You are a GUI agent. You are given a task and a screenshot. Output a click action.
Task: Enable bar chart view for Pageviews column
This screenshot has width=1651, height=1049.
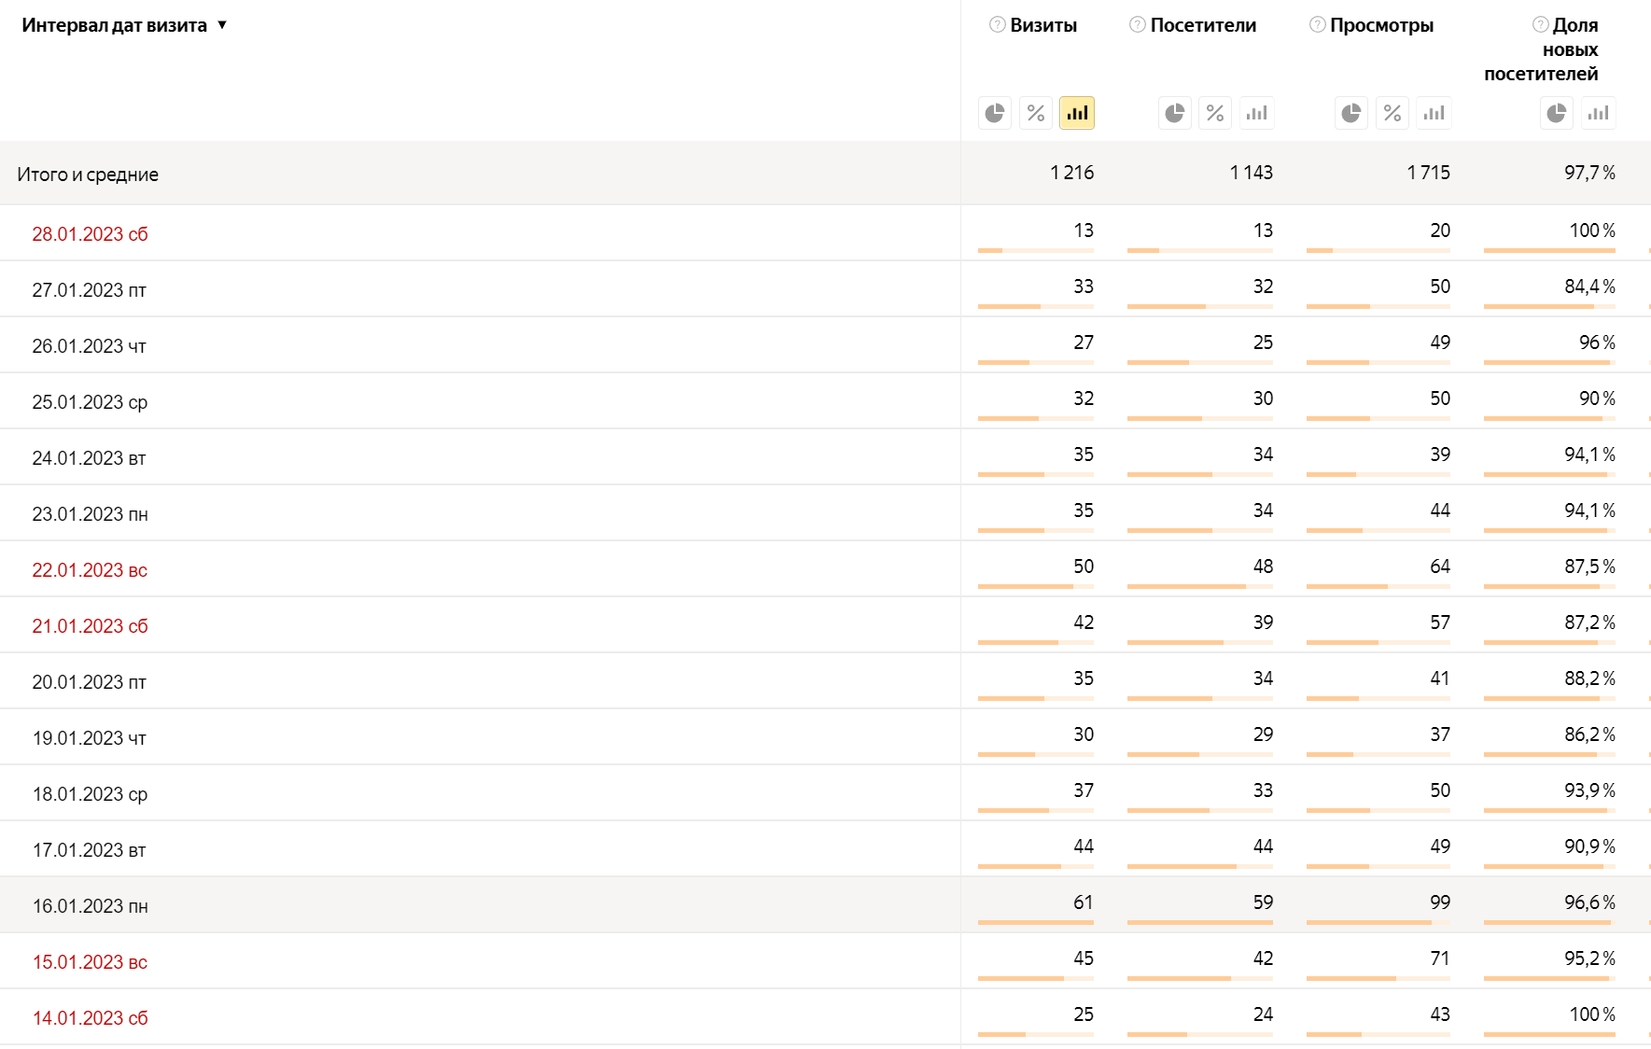tap(1434, 113)
